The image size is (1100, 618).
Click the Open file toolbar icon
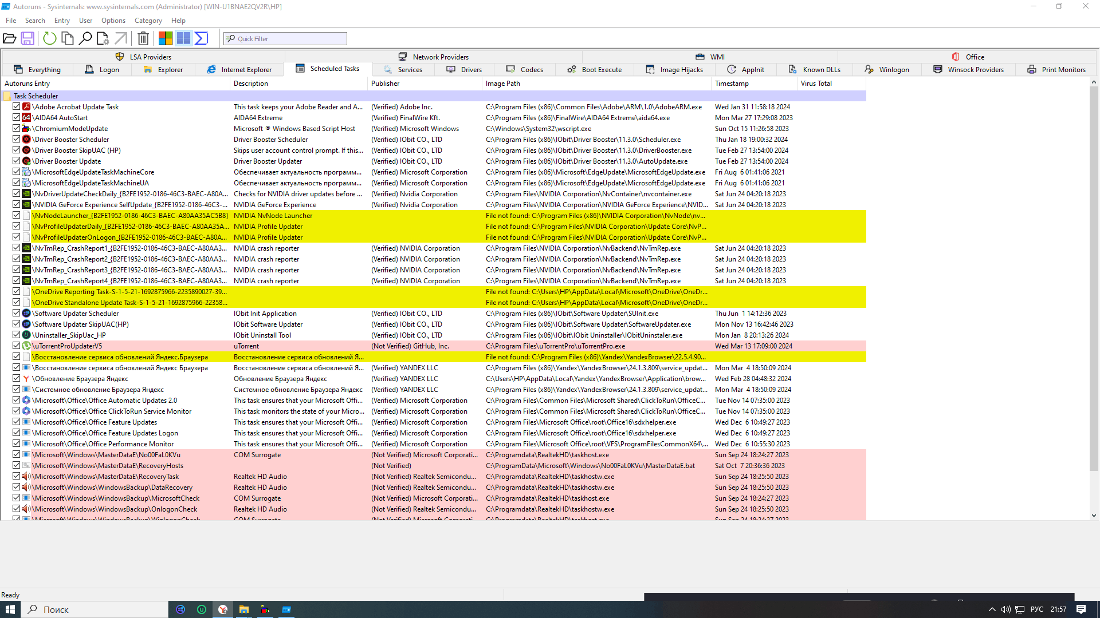(10, 38)
